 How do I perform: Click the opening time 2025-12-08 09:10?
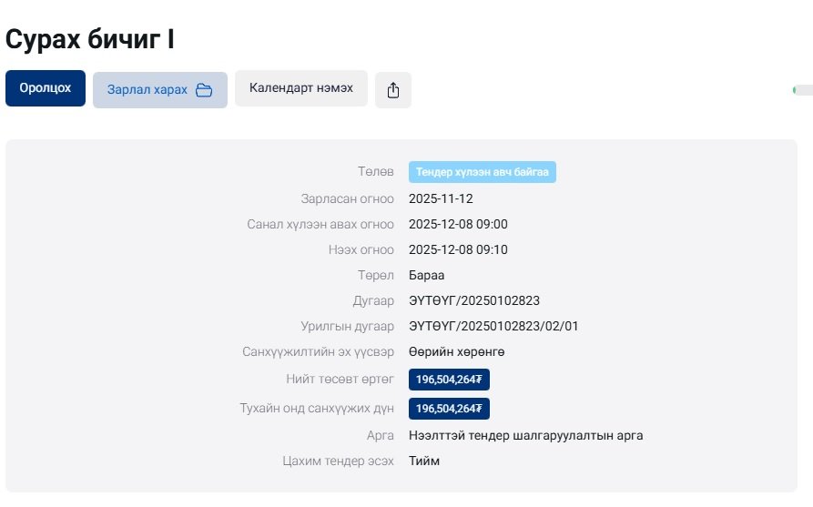tap(458, 249)
